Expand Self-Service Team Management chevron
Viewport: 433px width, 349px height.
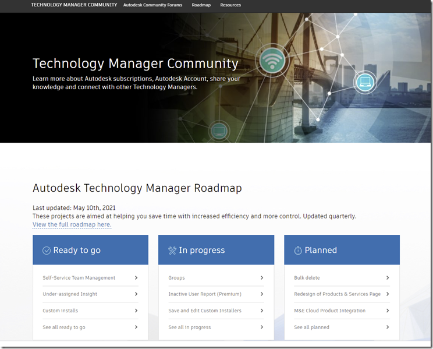(136, 278)
